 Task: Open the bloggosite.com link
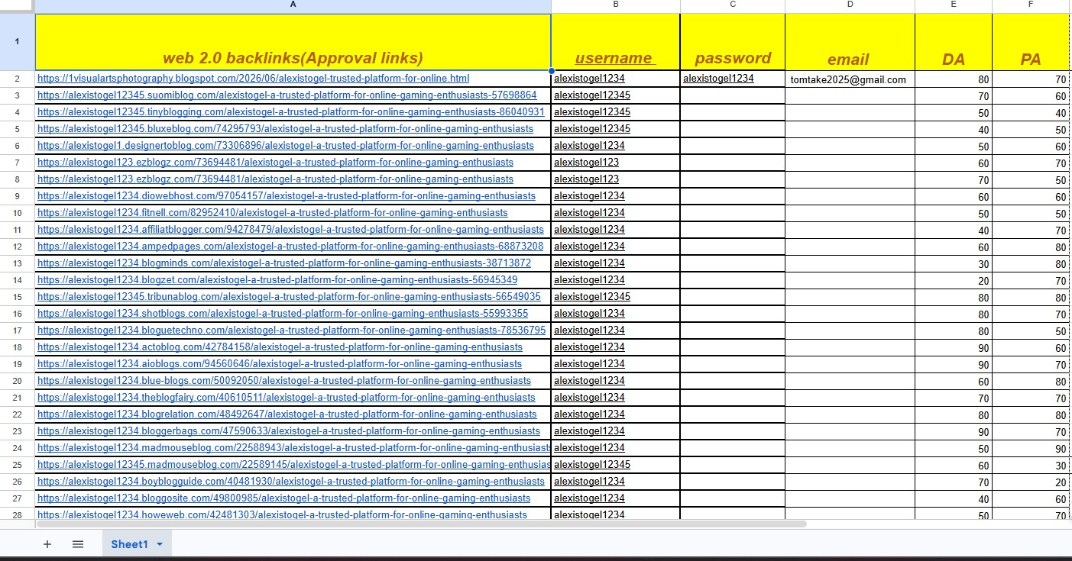[x=284, y=498]
